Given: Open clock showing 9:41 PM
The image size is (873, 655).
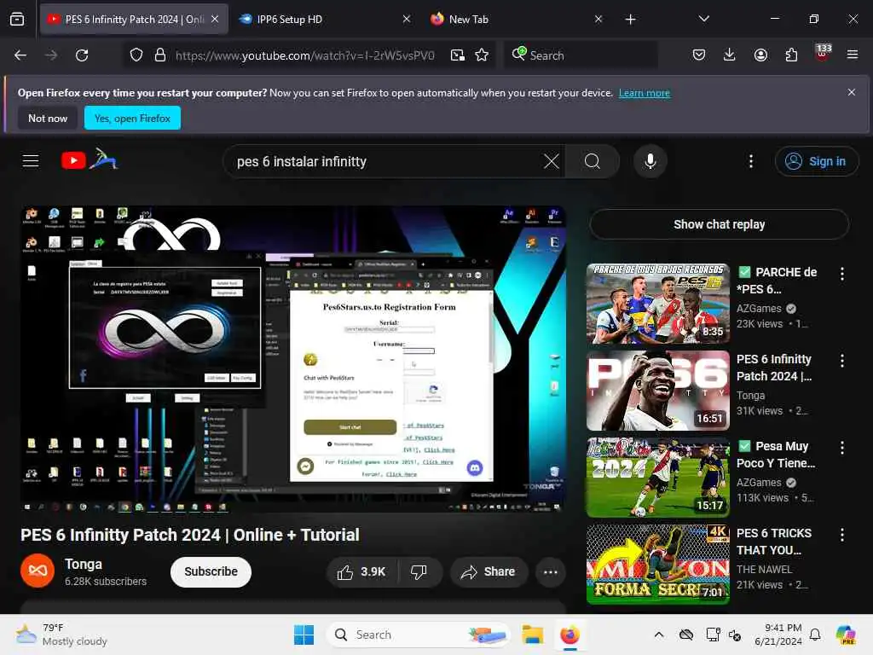Looking at the screenshot, I should click(x=778, y=635).
